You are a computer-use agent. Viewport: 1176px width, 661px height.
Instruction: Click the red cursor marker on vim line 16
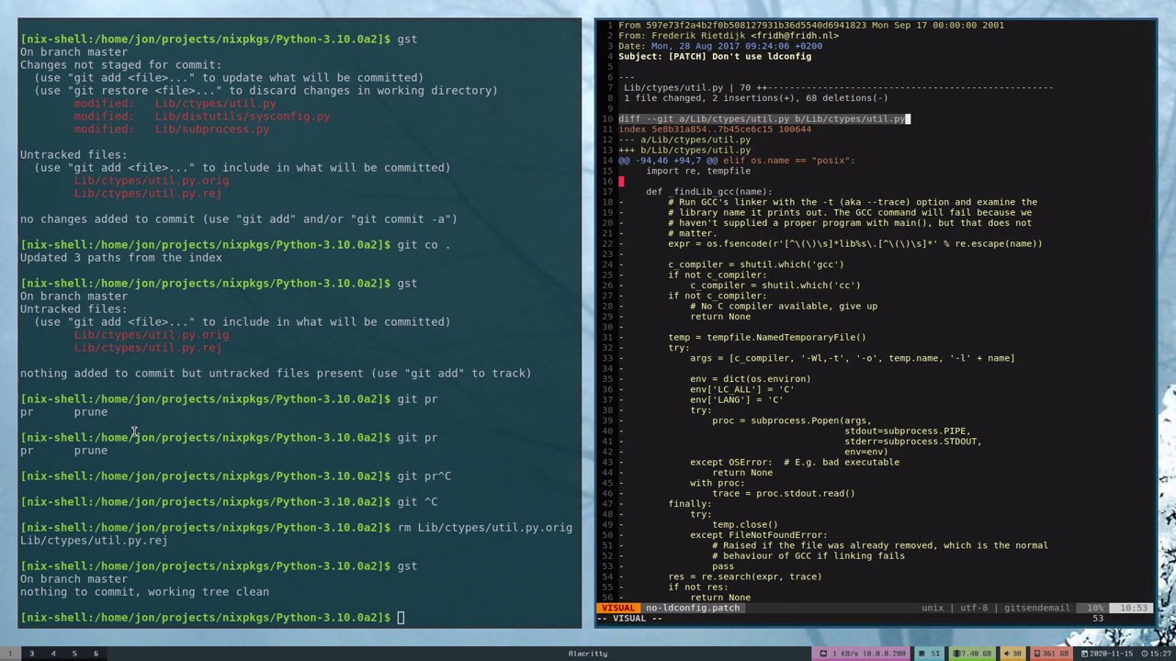click(621, 182)
